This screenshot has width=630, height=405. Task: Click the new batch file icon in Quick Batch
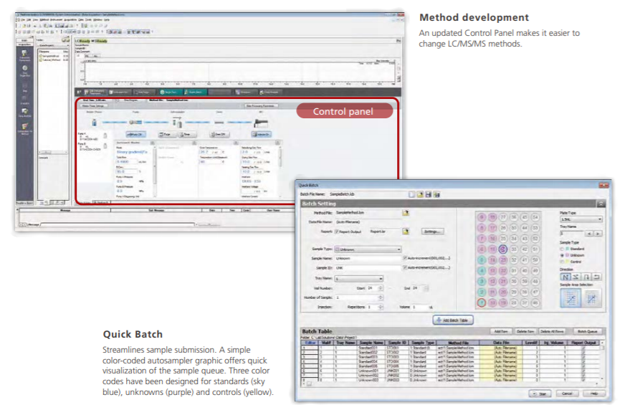click(412, 194)
